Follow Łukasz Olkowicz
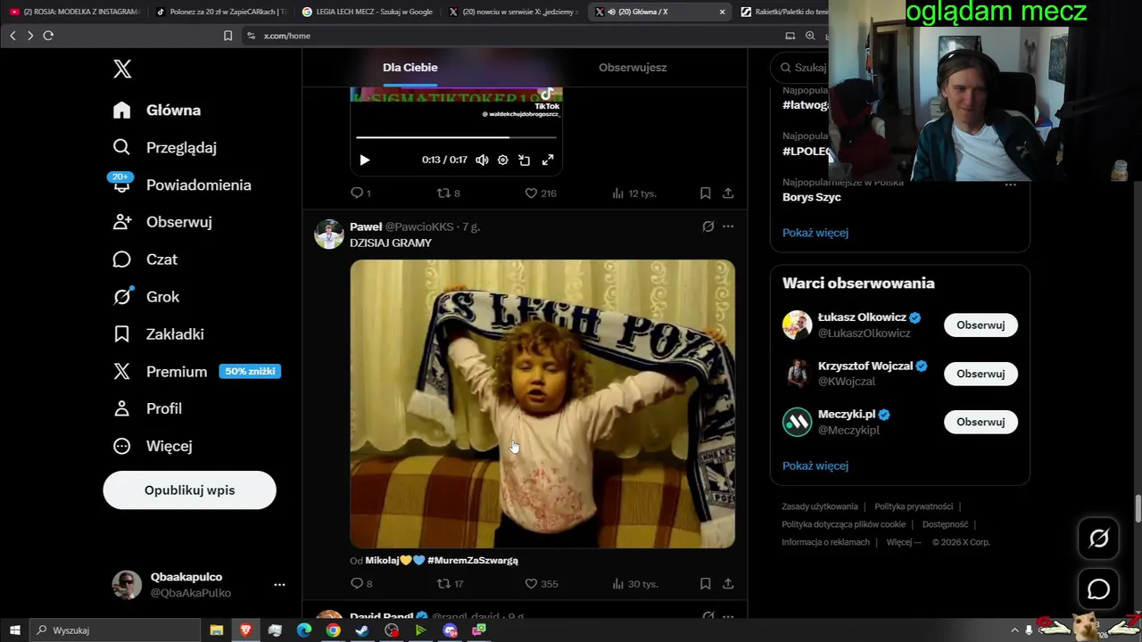Image resolution: width=1142 pixels, height=642 pixels. [981, 325]
